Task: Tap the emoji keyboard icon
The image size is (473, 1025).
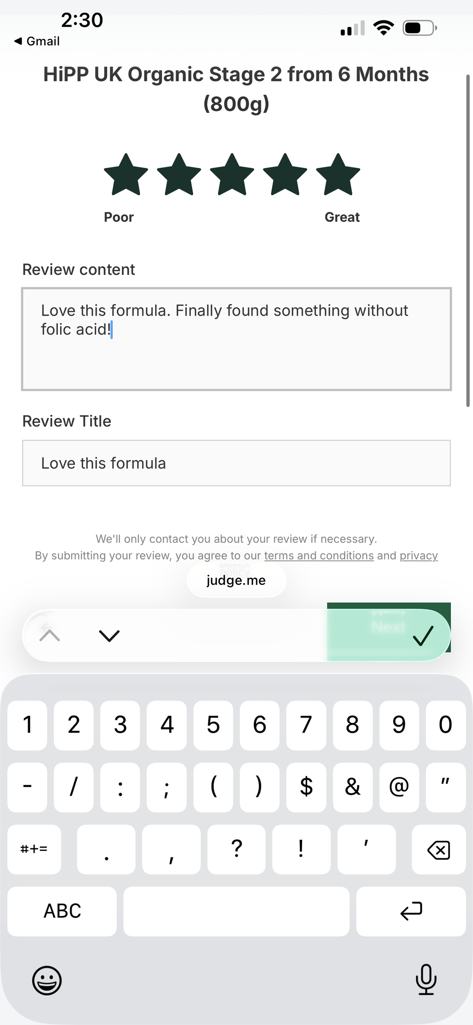Action: pos(47,980)
